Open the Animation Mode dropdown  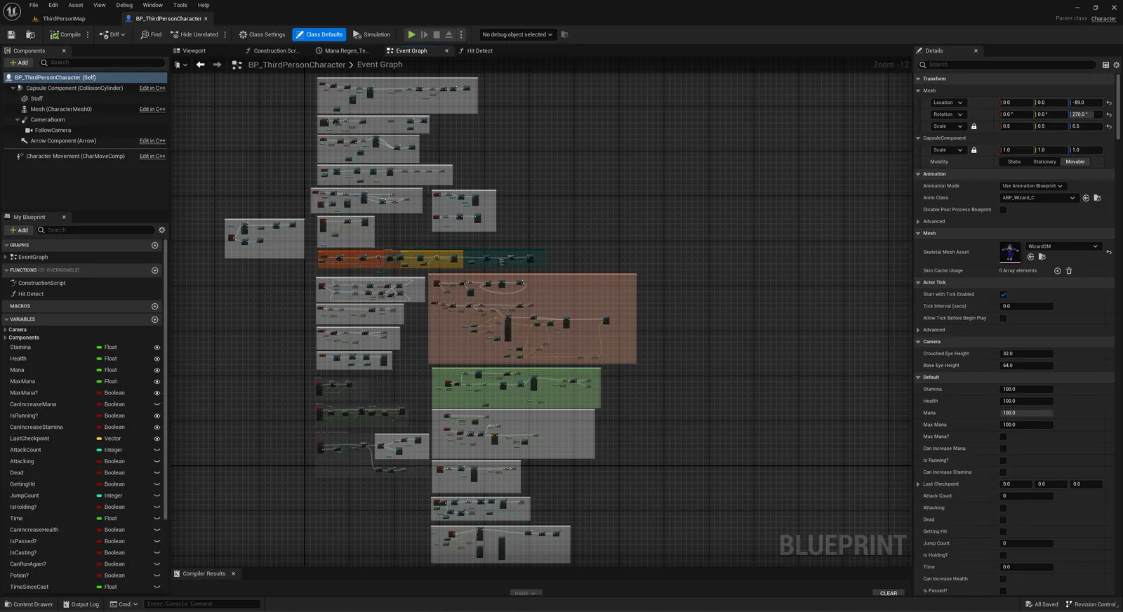pos(1032,186)
